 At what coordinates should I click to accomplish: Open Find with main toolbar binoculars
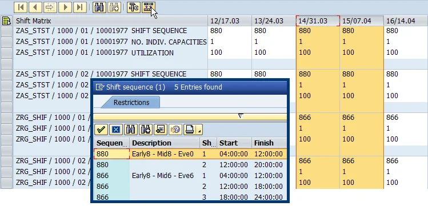[x=99, y=7]
